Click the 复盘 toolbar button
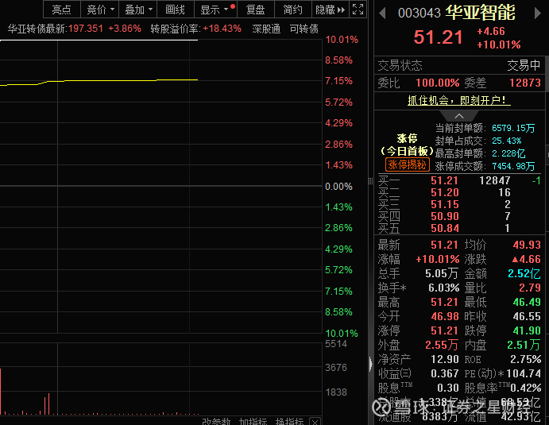The width and height of the screenshot is (549, 425). click(x=256, y=10)
